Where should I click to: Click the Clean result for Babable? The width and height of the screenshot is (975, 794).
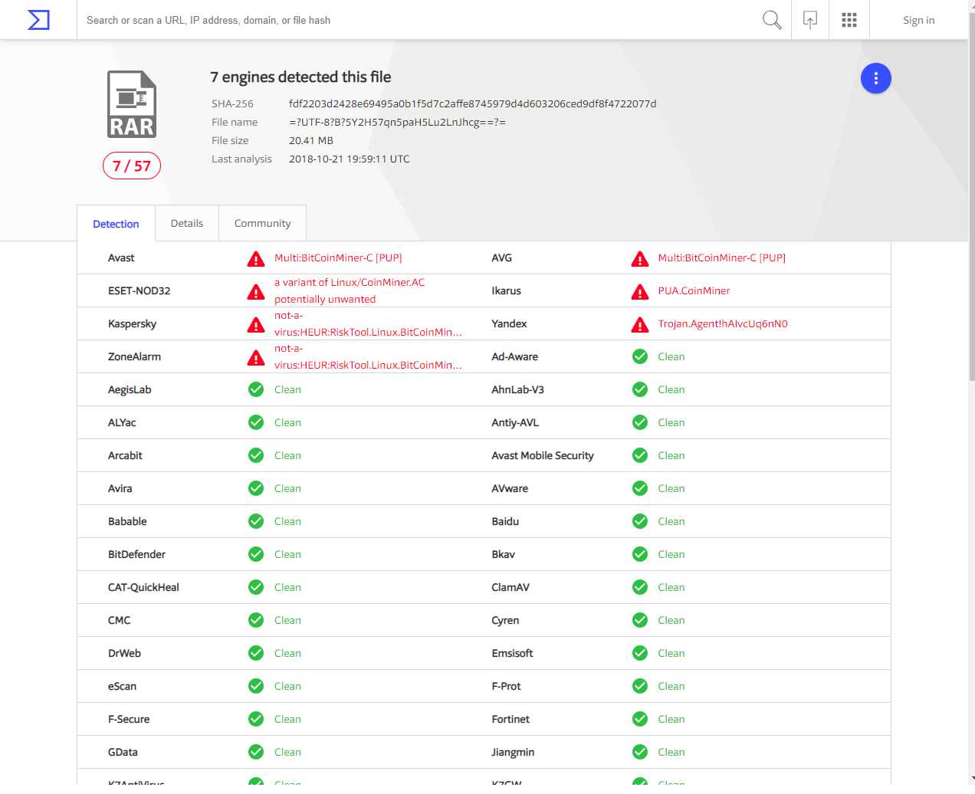(x=287, y=521)
